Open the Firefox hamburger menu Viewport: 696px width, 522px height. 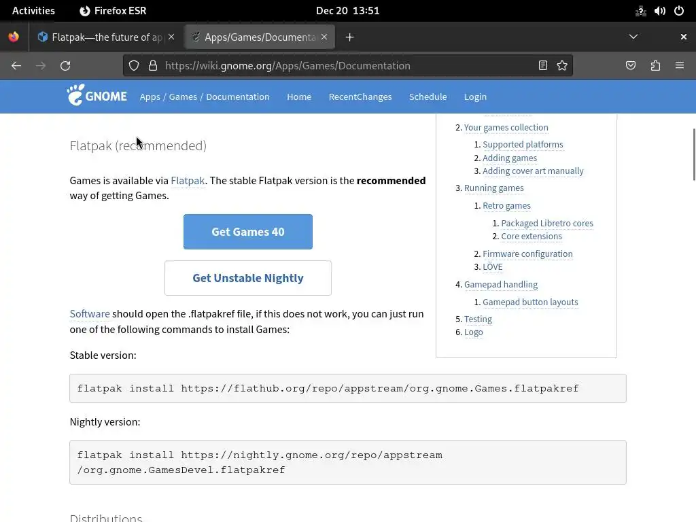coord(680,66)
